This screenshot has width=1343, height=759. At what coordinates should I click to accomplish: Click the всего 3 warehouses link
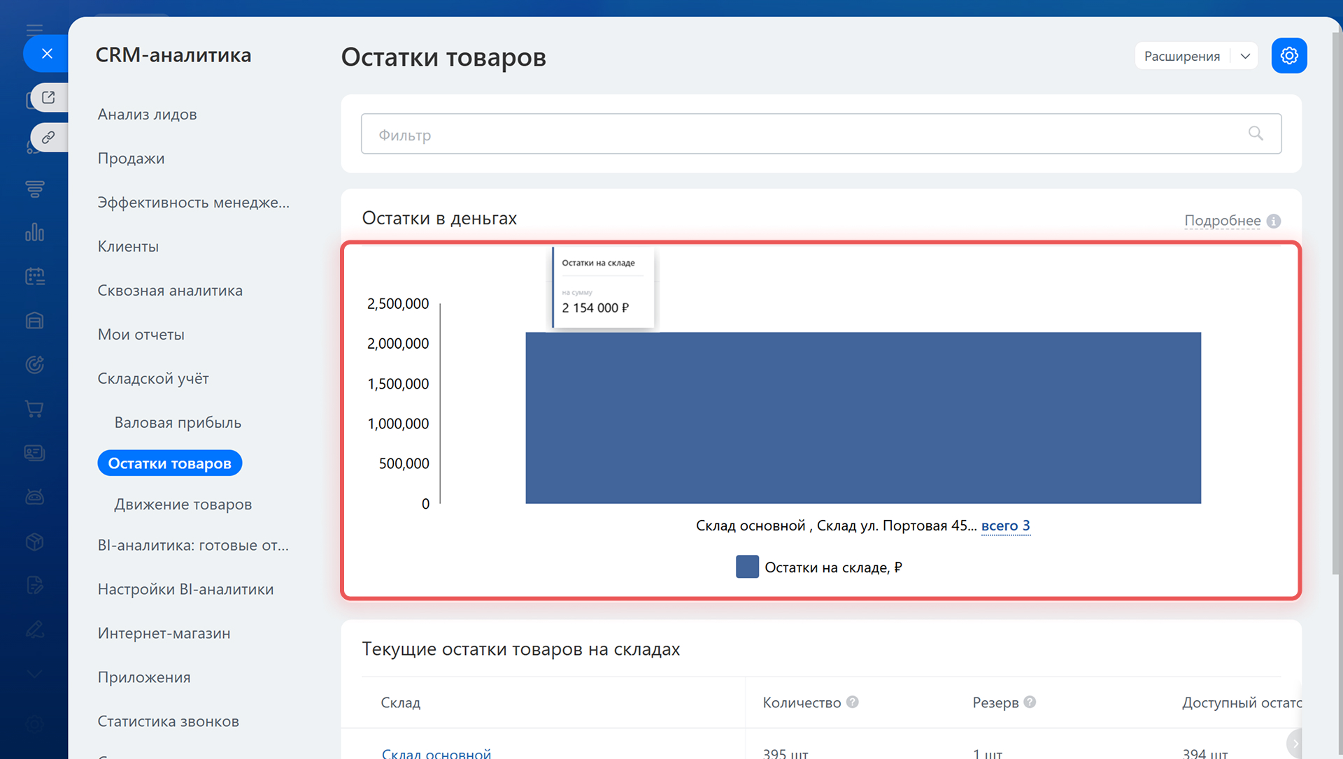1005,526
